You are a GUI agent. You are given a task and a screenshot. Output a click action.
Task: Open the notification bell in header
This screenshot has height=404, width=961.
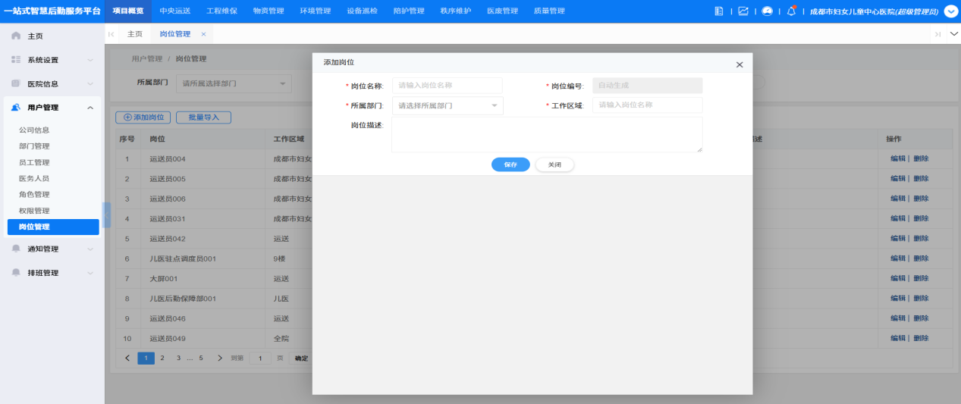click(x=791, y=11)
